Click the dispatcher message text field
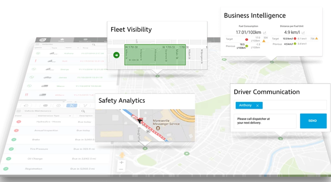Image resolution: width=331 pixels, height=182 pixels. [265, 121]
